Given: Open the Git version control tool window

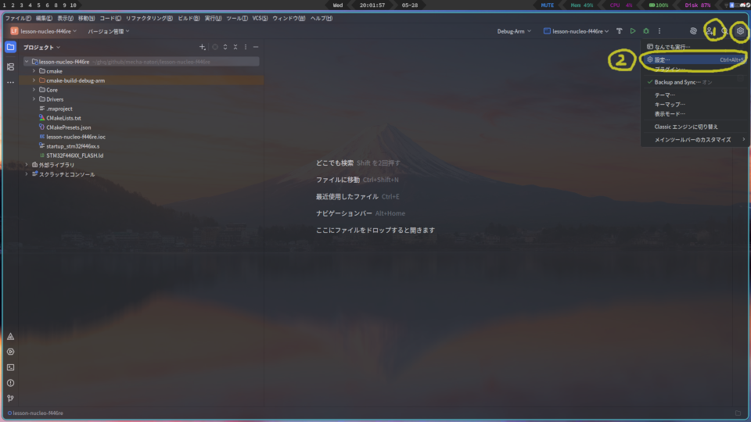Looking at the screenshot, I should pyautogui.click(x=10, y=398).
